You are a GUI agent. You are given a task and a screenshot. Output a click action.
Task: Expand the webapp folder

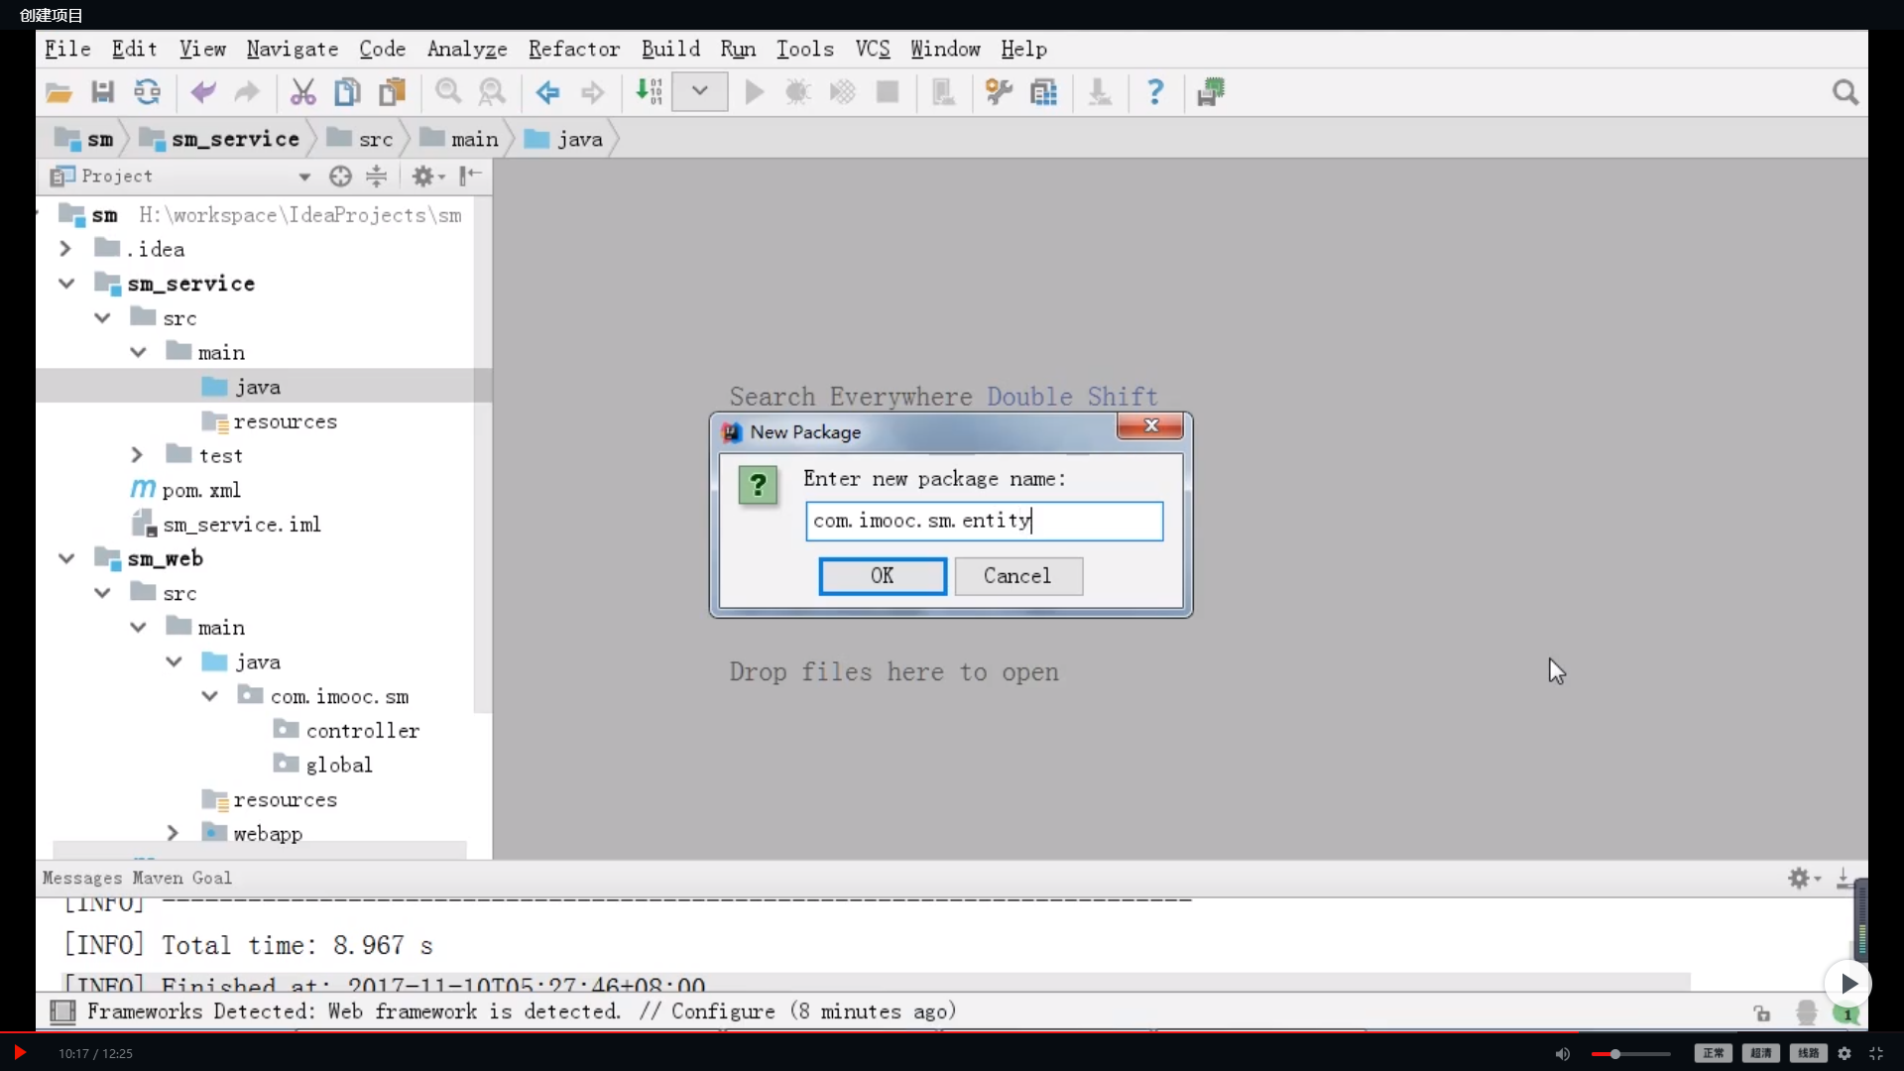click(174, 833)
